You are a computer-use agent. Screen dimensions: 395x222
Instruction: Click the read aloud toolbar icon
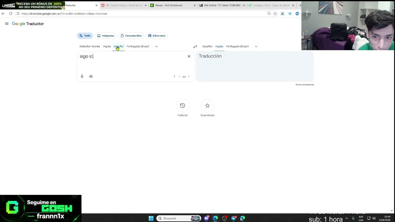pyautogui.click(x=290, y=14)
